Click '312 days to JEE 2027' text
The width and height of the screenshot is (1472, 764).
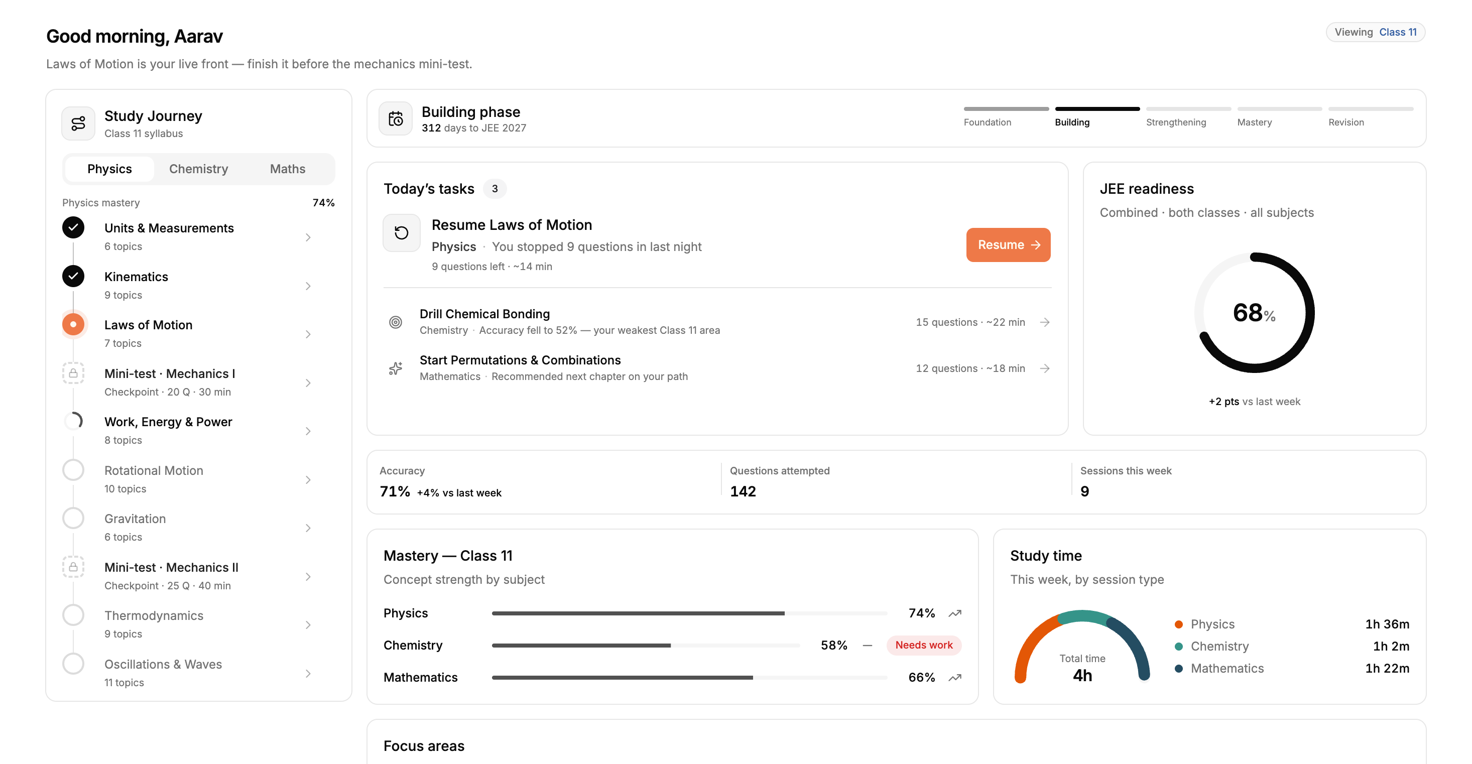coord(474,128)
